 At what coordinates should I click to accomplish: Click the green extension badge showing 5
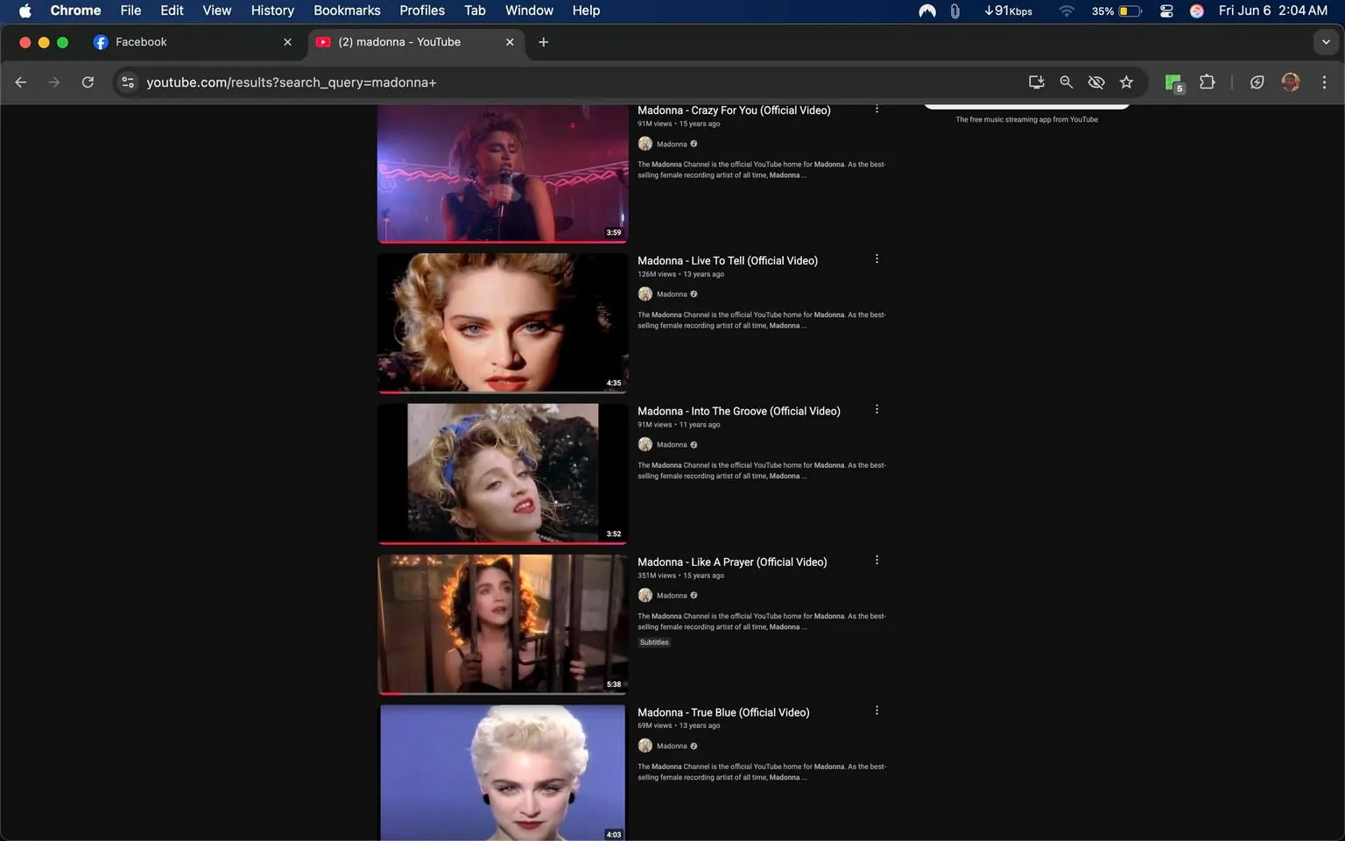1172,81
